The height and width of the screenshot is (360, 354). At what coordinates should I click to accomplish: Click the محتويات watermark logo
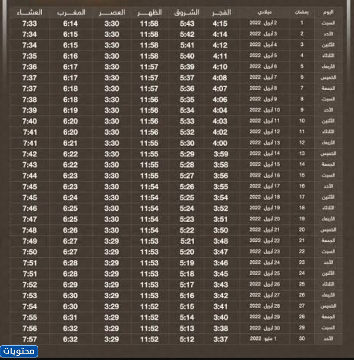click(x=20, y=351)
